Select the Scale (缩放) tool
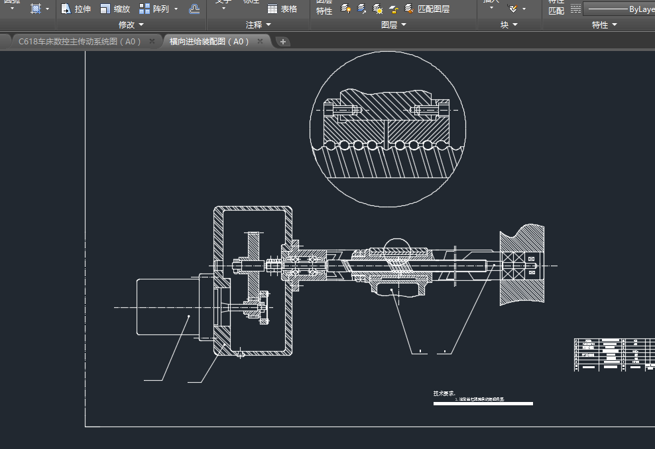This screenshot has height=449, width=655. [x=115, y=9]
